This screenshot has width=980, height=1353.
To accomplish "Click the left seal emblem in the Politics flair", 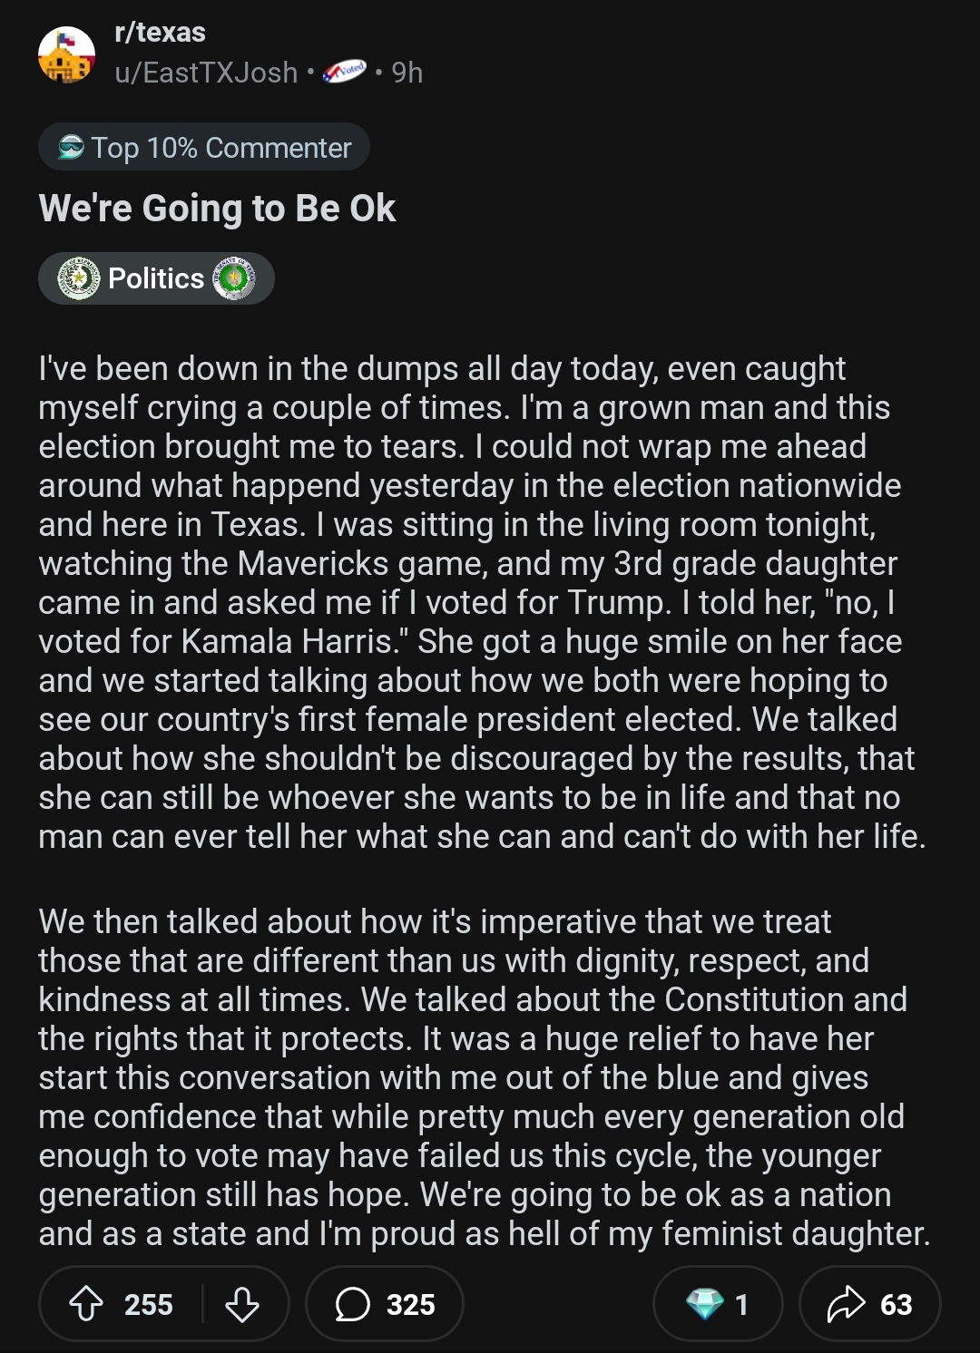I will point(79,278).
